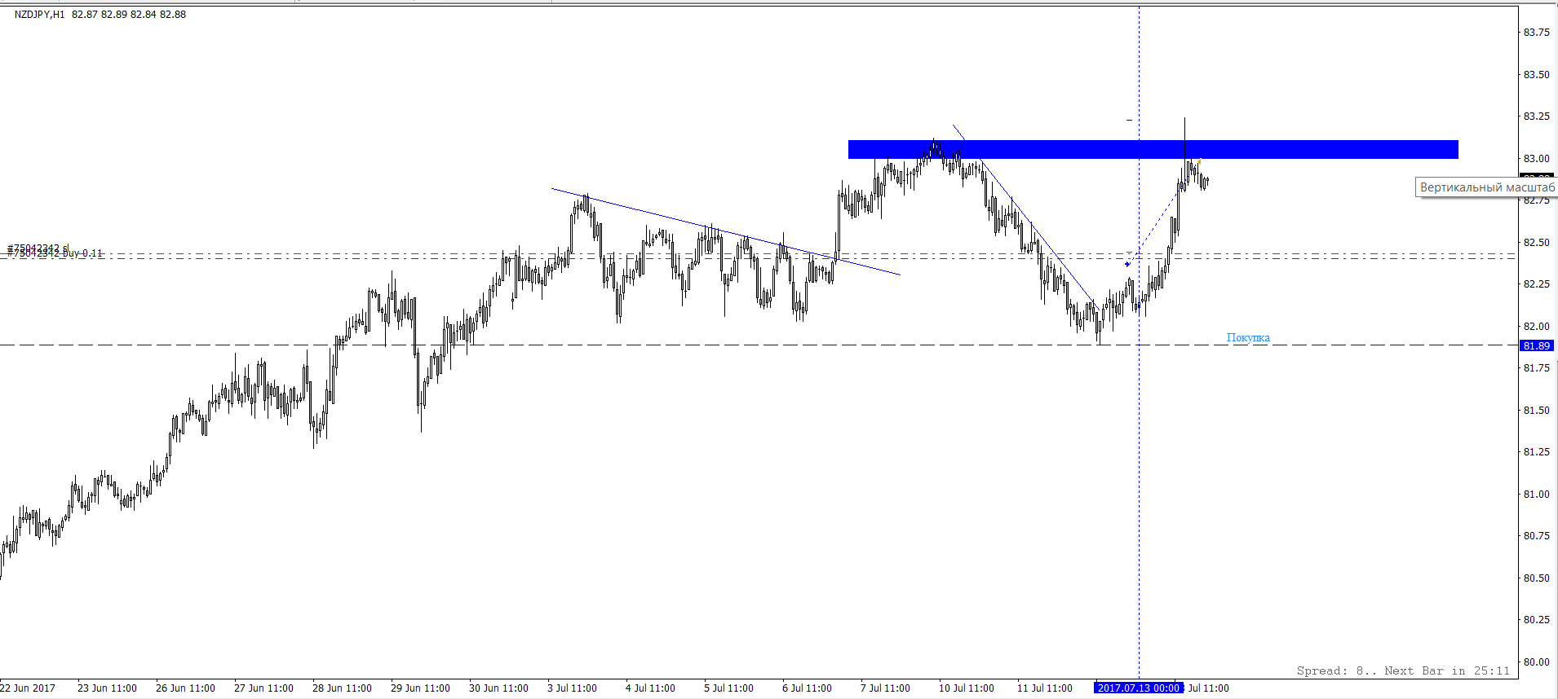Click the 83.00 price scale label
The image size is (1558, 699).
[1536, 158]
